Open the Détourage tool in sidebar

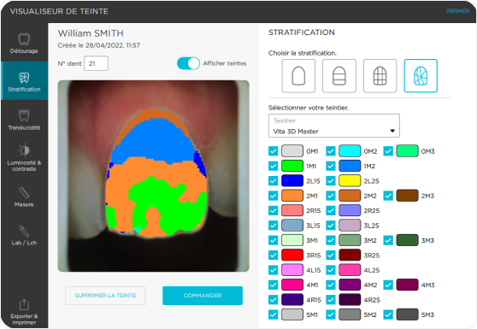point(24,43)
